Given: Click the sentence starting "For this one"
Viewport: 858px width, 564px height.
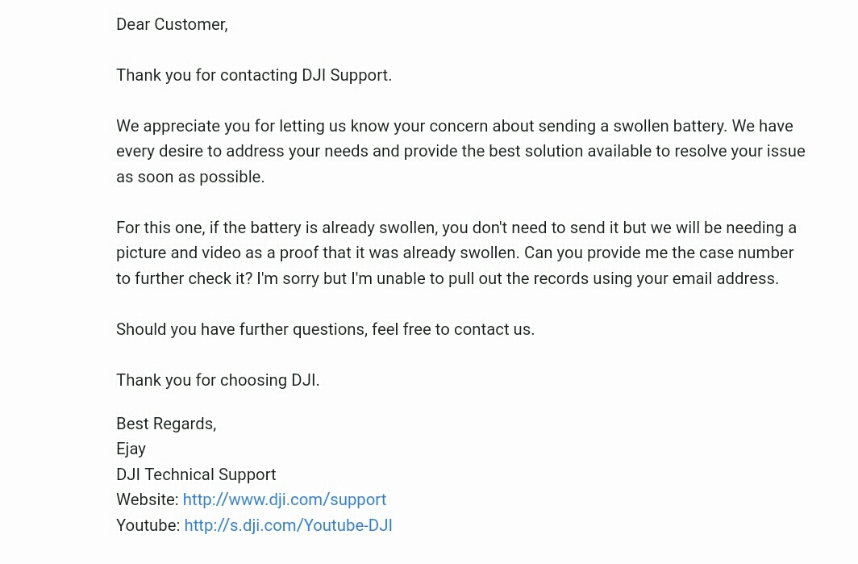Looking at the screenshot, I should coord(456,240).
